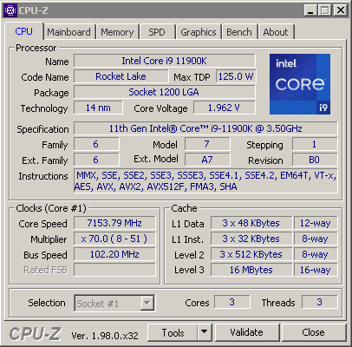Open the Bench tab
The height and width of the screenshot is (347, 352).
coord(239,32)
